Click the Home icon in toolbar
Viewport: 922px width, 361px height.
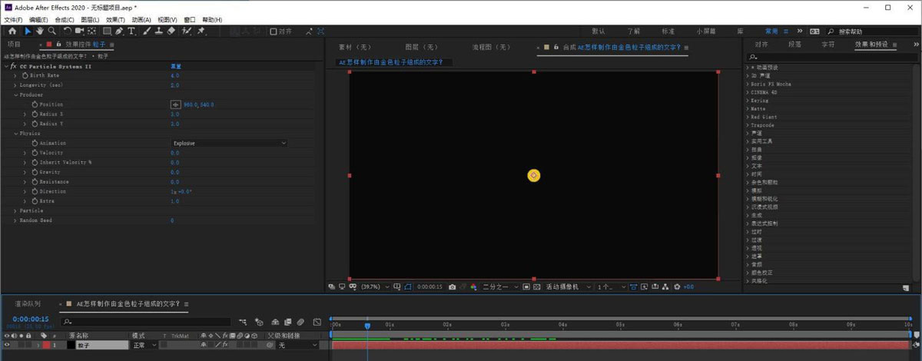(x=12, y=31)
